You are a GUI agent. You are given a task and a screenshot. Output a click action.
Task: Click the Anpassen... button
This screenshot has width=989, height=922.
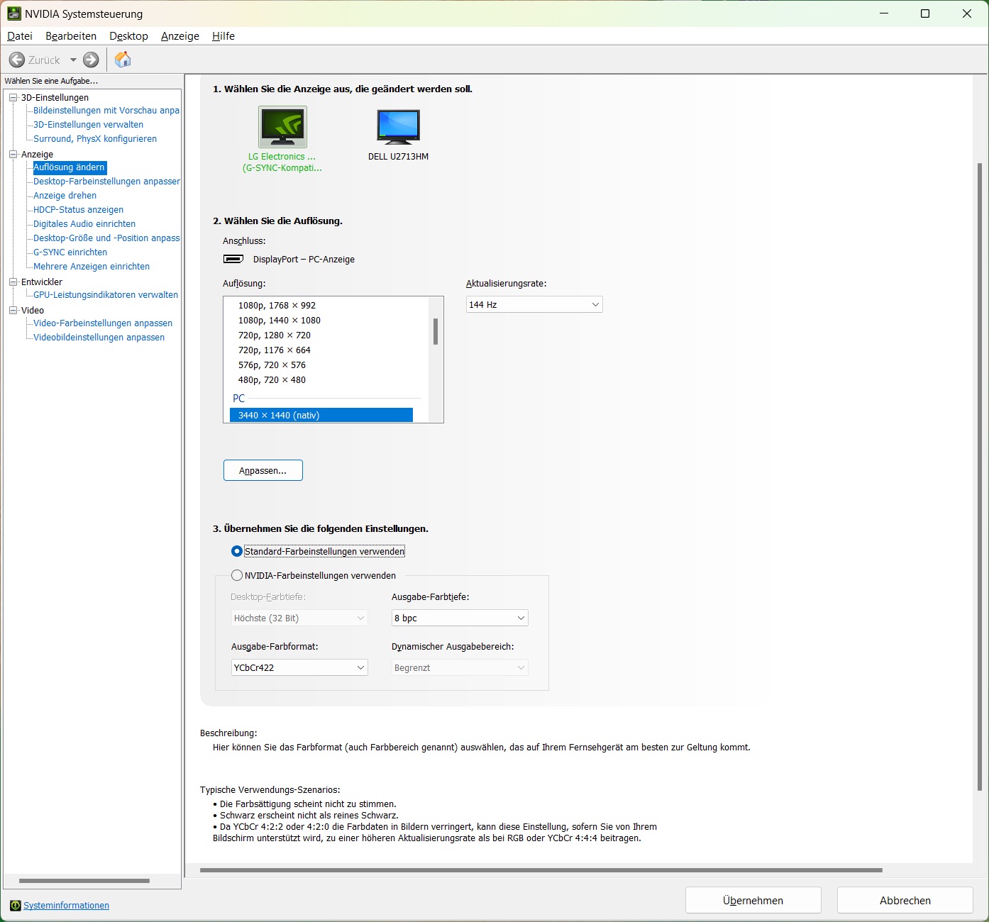tap(263, 470)
